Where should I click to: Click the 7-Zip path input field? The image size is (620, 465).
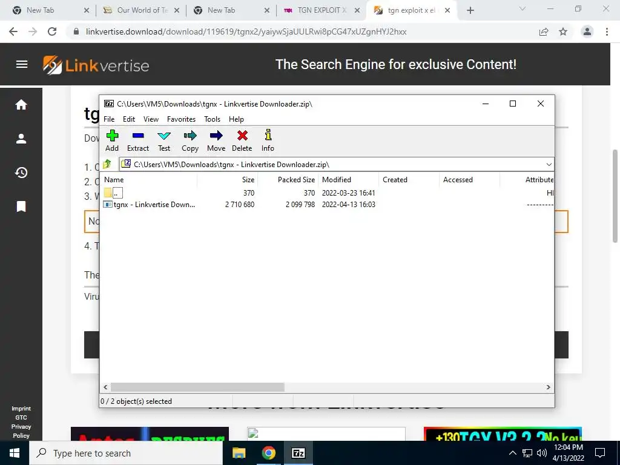(332, 165)
